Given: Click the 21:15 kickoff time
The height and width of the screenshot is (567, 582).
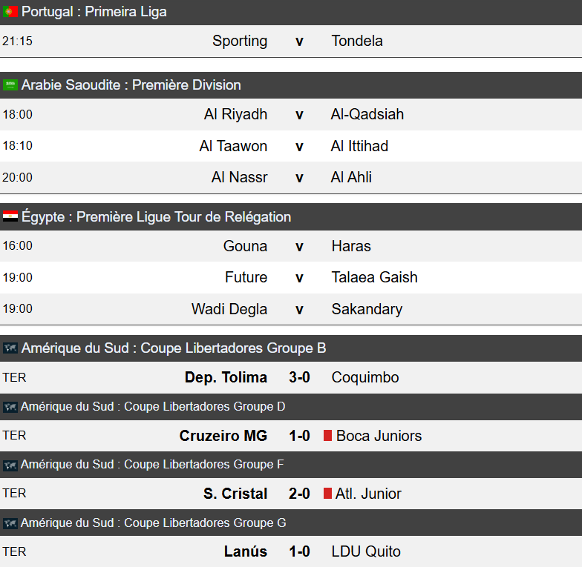Looking at the screenshot, I should click(18, 41).
